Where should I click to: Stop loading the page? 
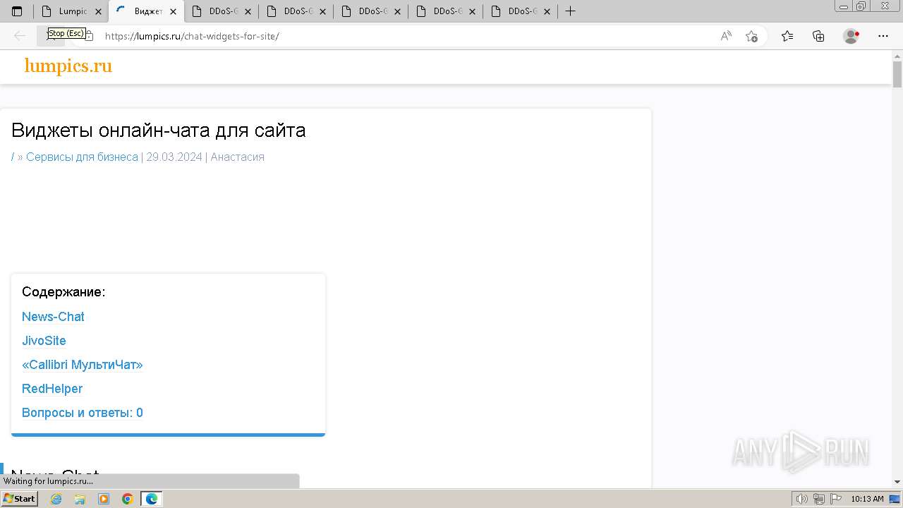pos(51,36)
